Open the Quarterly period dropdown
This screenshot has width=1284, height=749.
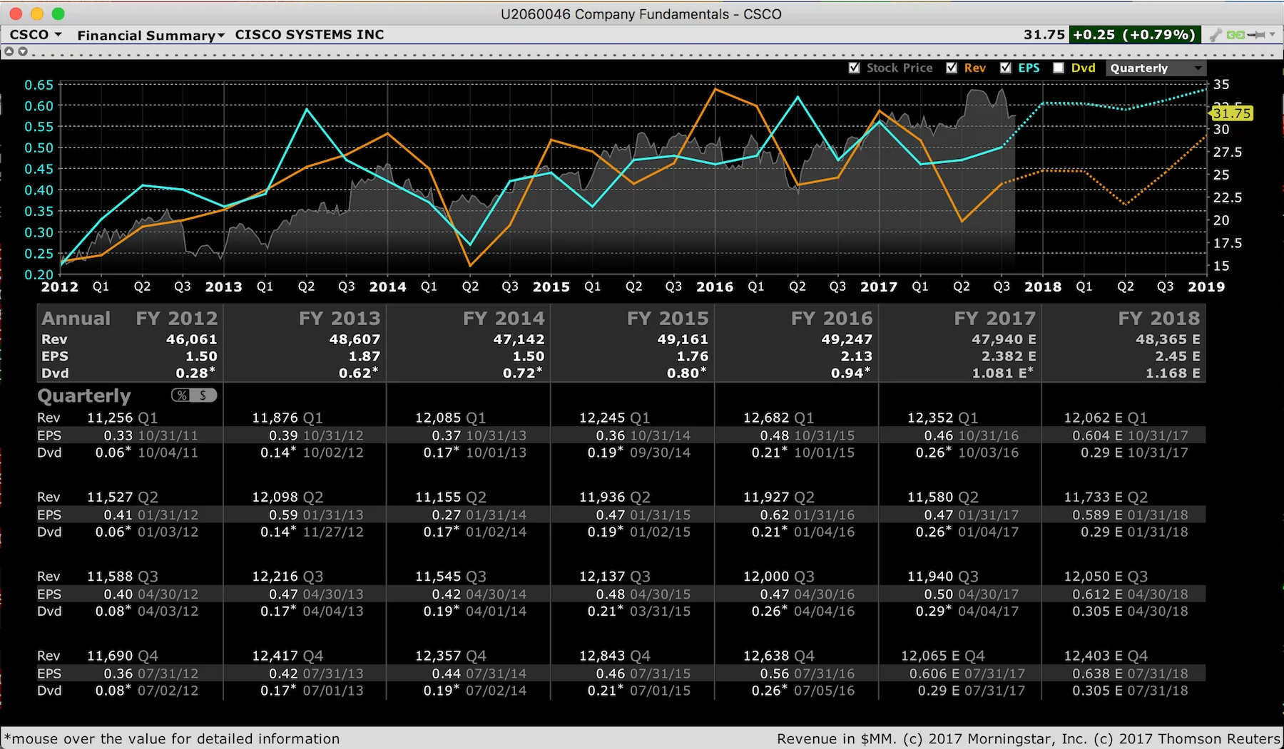coord(1156,68)
